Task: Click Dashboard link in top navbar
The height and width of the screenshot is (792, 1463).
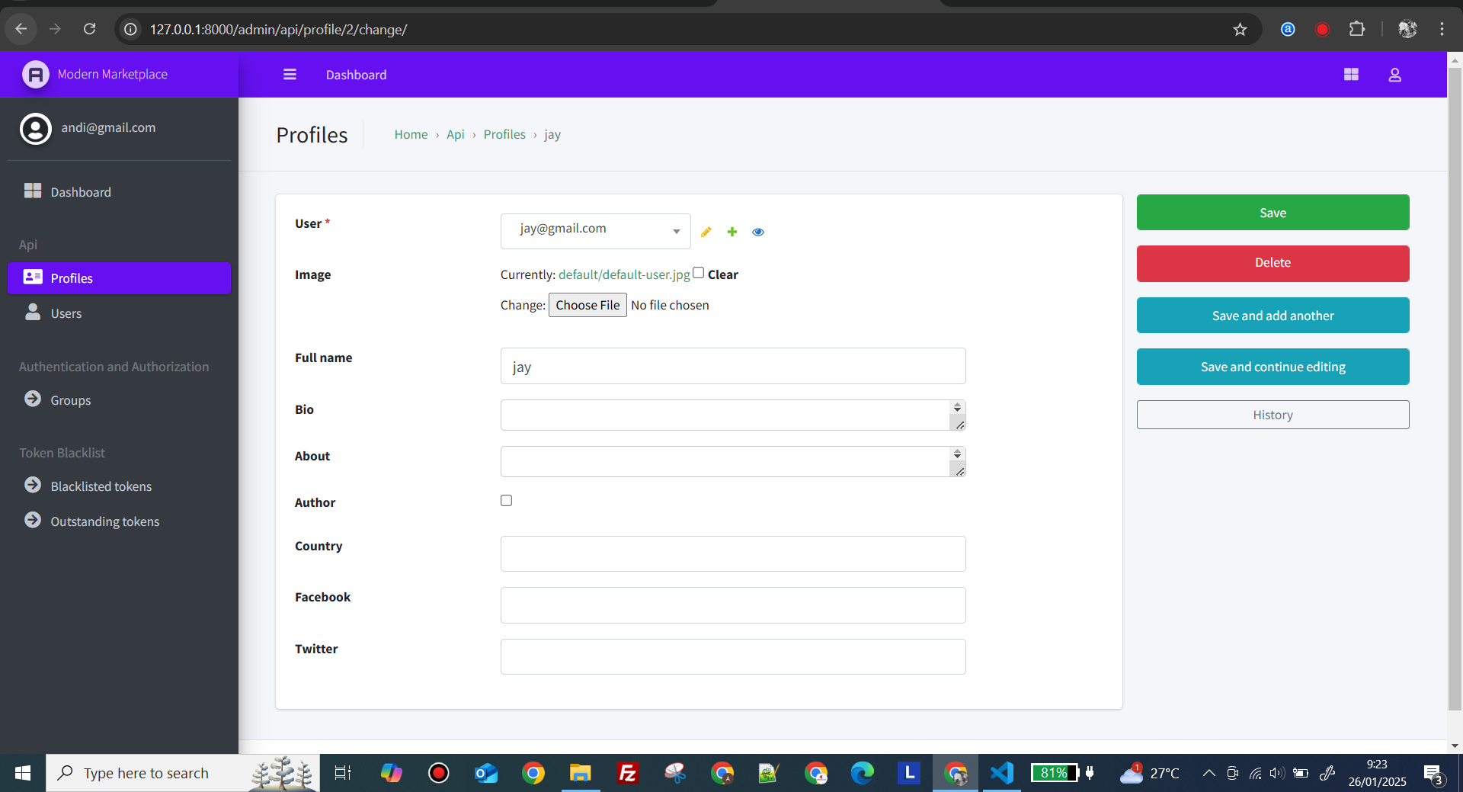Action: (356, 75)
